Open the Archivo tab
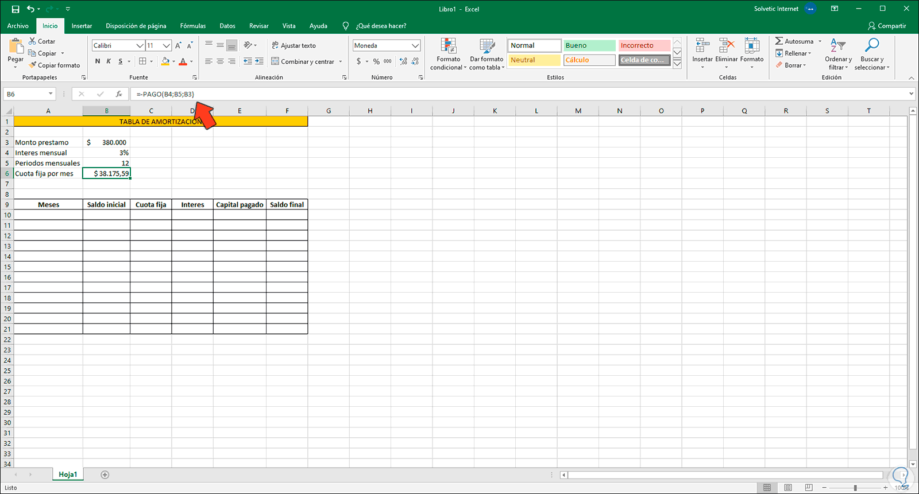The image size is (919, 494). pos(18,26)
